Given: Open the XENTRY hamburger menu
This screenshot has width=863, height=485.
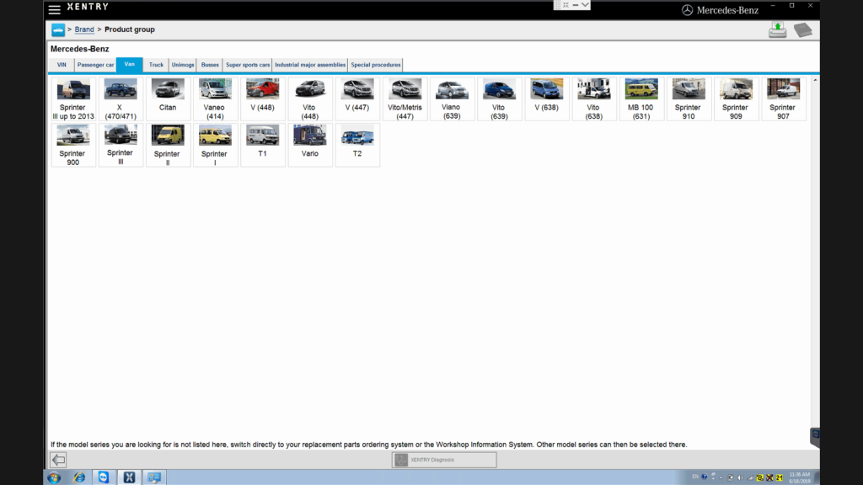Looking at the screenshot, I should point(54,9).
